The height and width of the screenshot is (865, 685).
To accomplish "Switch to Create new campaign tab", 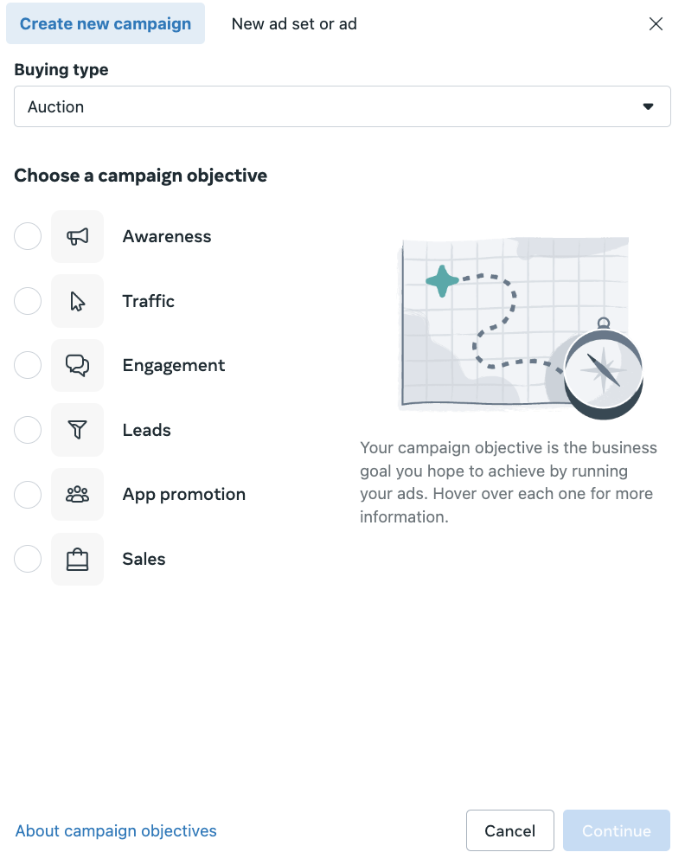I will pos(106,23).
